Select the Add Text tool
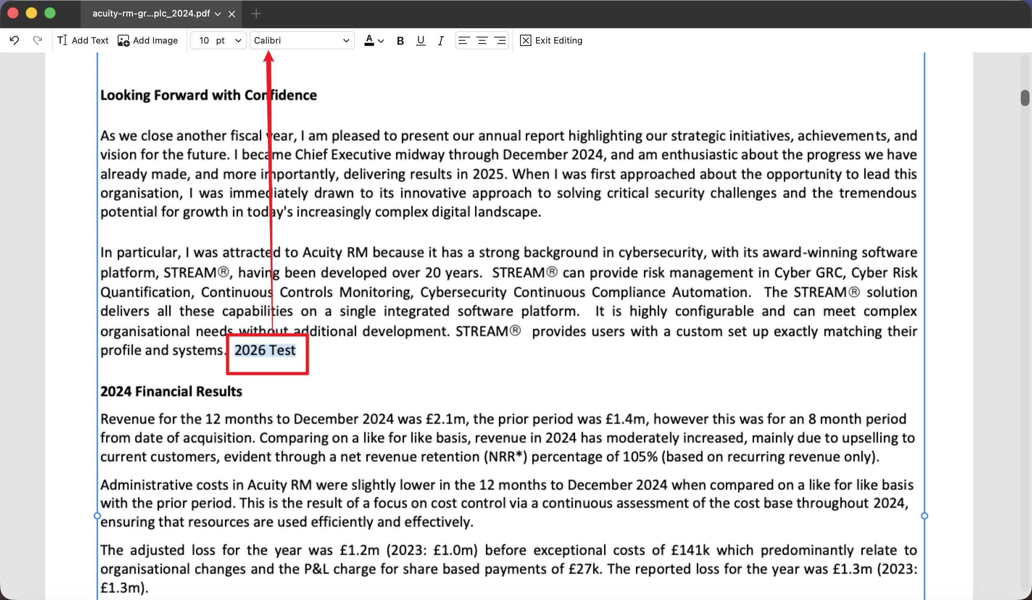This screenshot has height=600, width=1032. (83, 40)
